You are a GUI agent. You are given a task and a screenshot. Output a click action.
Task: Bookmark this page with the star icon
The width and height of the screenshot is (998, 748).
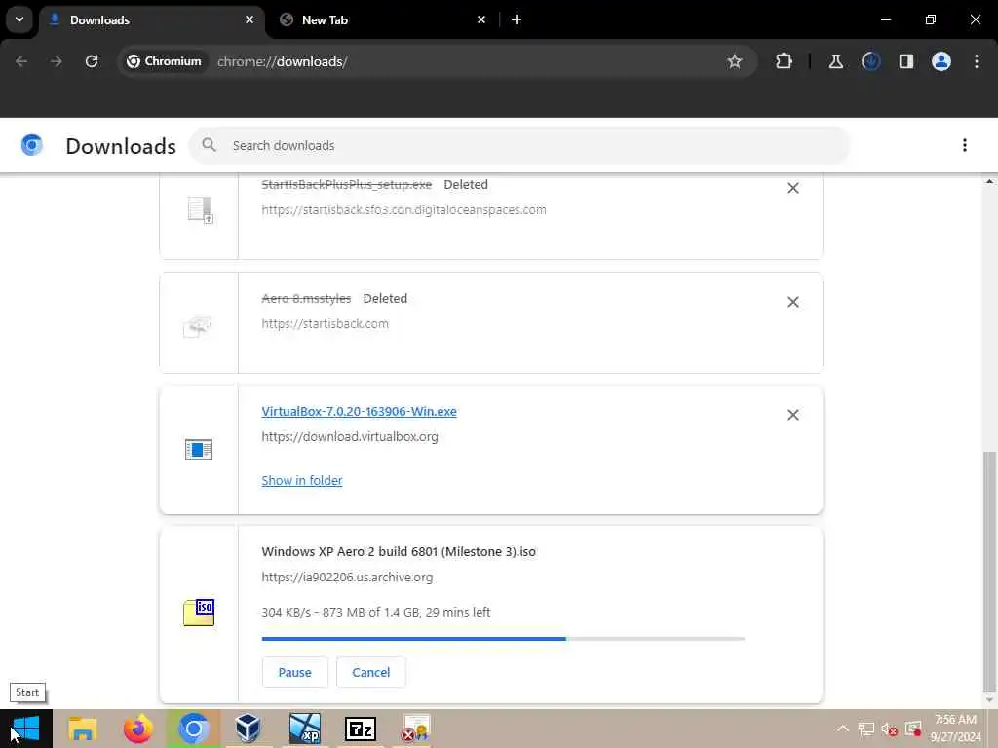pos(735,61)
